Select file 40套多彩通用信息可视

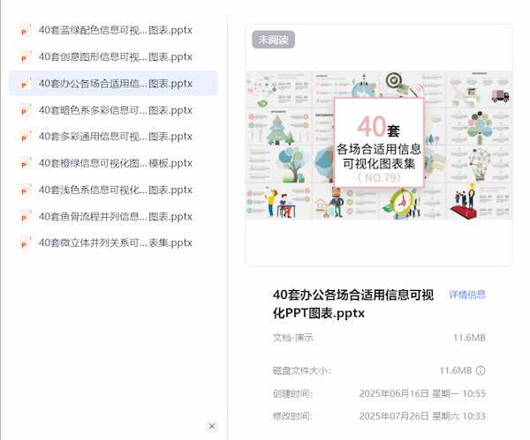tap(115, 137)
